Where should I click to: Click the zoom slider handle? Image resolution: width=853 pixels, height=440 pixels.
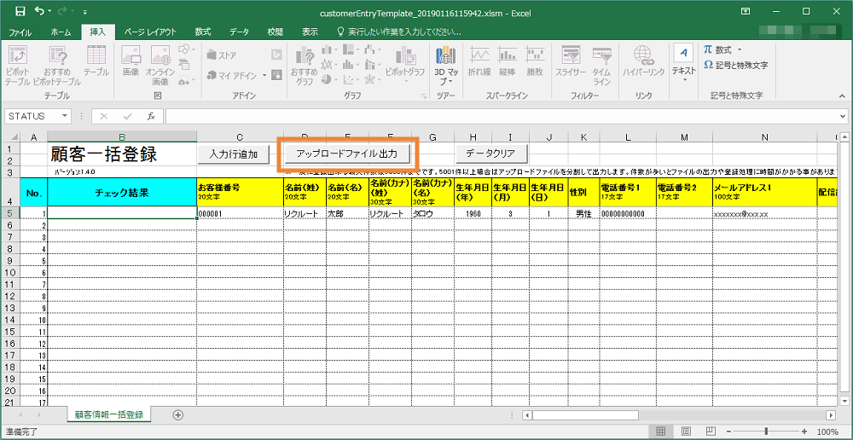766,431
